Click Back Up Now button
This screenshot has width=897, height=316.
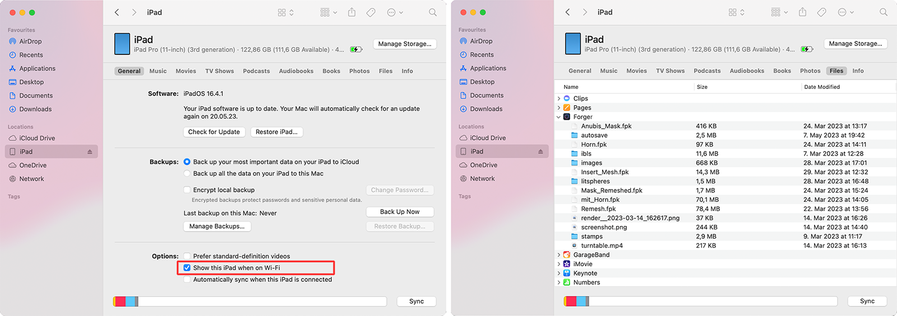pyautogui.click(x=400, y=212)
